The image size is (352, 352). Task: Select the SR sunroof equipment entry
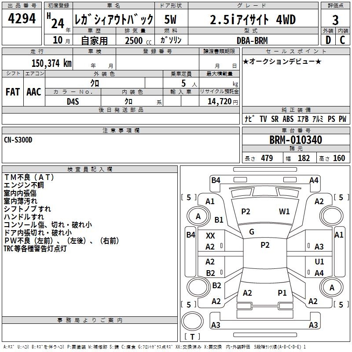coord(275,119)
